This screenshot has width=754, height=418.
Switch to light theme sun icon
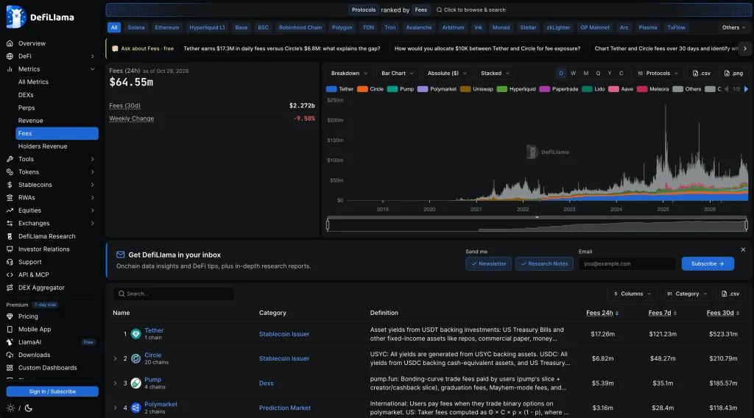(x=10, y=408)
